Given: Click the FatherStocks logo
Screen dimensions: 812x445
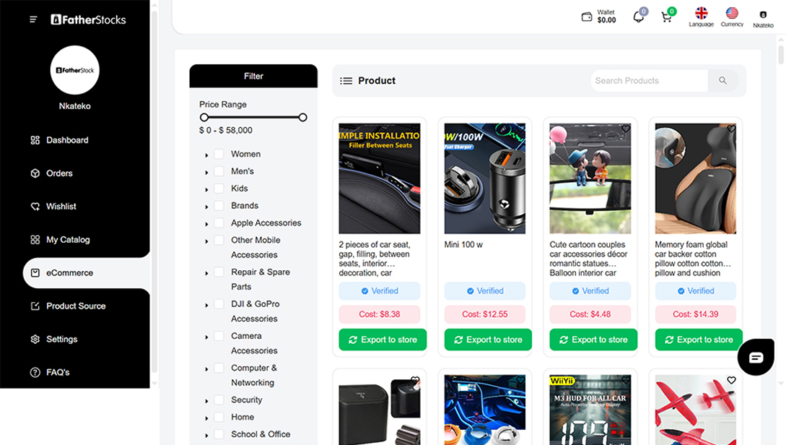Looking at the screenshot, I should pyautogui.click(x=88, y=20).
